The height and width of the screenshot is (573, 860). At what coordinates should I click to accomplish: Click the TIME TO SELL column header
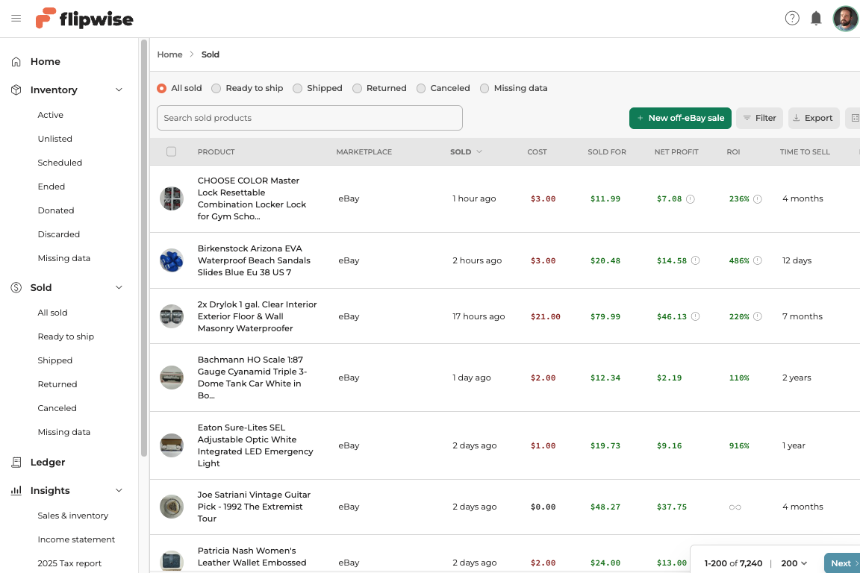pyautogui.click(x=805, y=152)
